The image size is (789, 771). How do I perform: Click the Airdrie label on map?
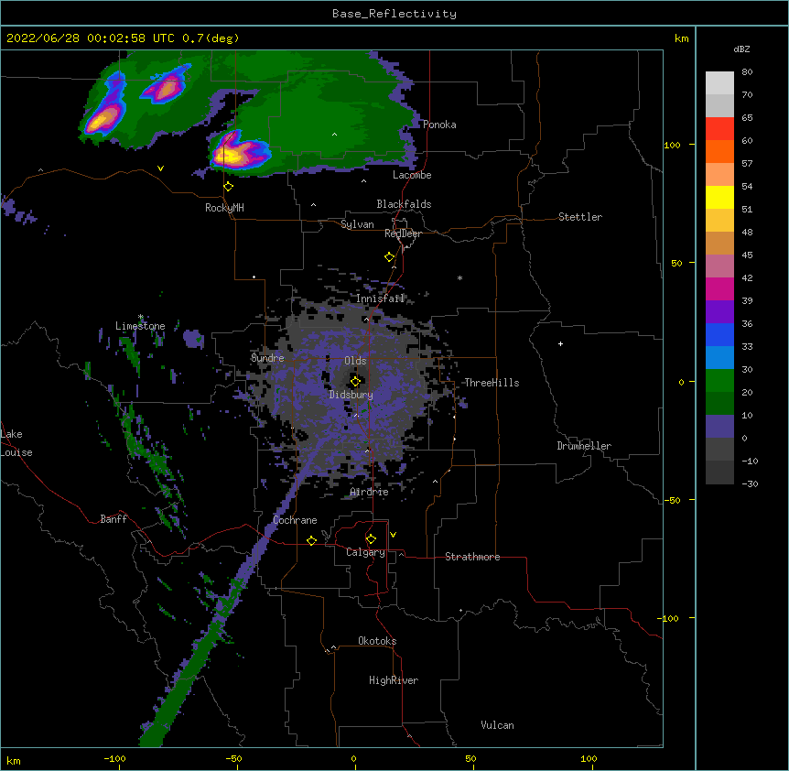point(369,493)
